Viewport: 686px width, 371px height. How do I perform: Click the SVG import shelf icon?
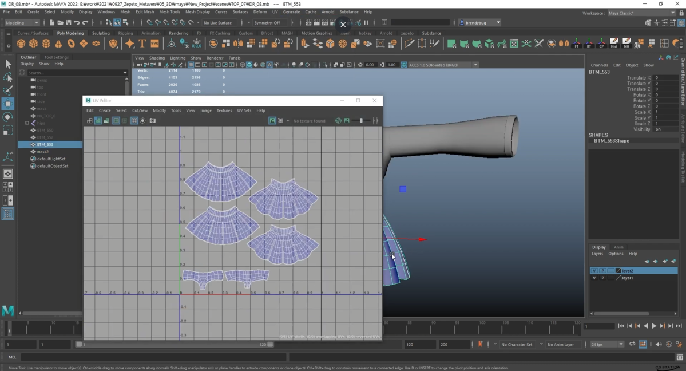pos(154,44)
